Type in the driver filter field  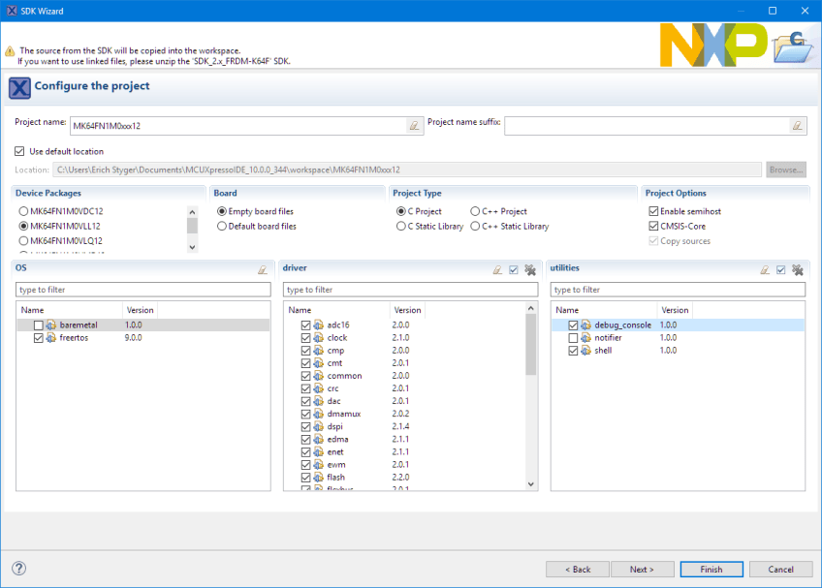pos(405,289)
